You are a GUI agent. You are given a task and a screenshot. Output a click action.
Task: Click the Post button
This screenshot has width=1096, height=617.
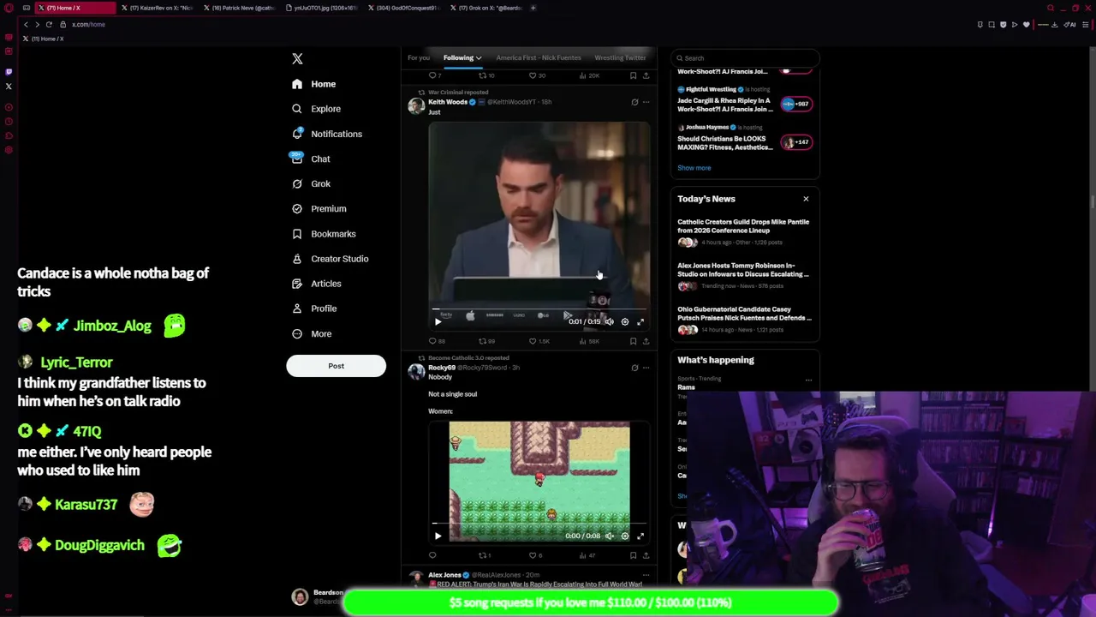coord(336,366)
